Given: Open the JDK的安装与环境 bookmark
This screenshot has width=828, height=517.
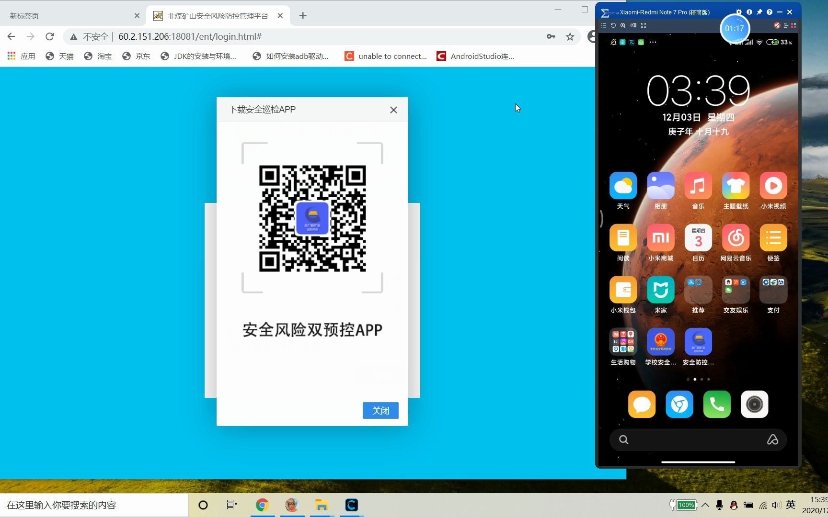Looking at the screenshot, I should pos(198,56).
